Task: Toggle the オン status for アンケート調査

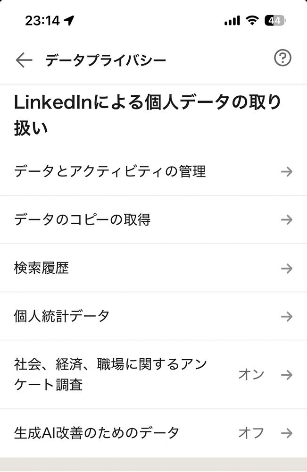Action: pos(251,375)
